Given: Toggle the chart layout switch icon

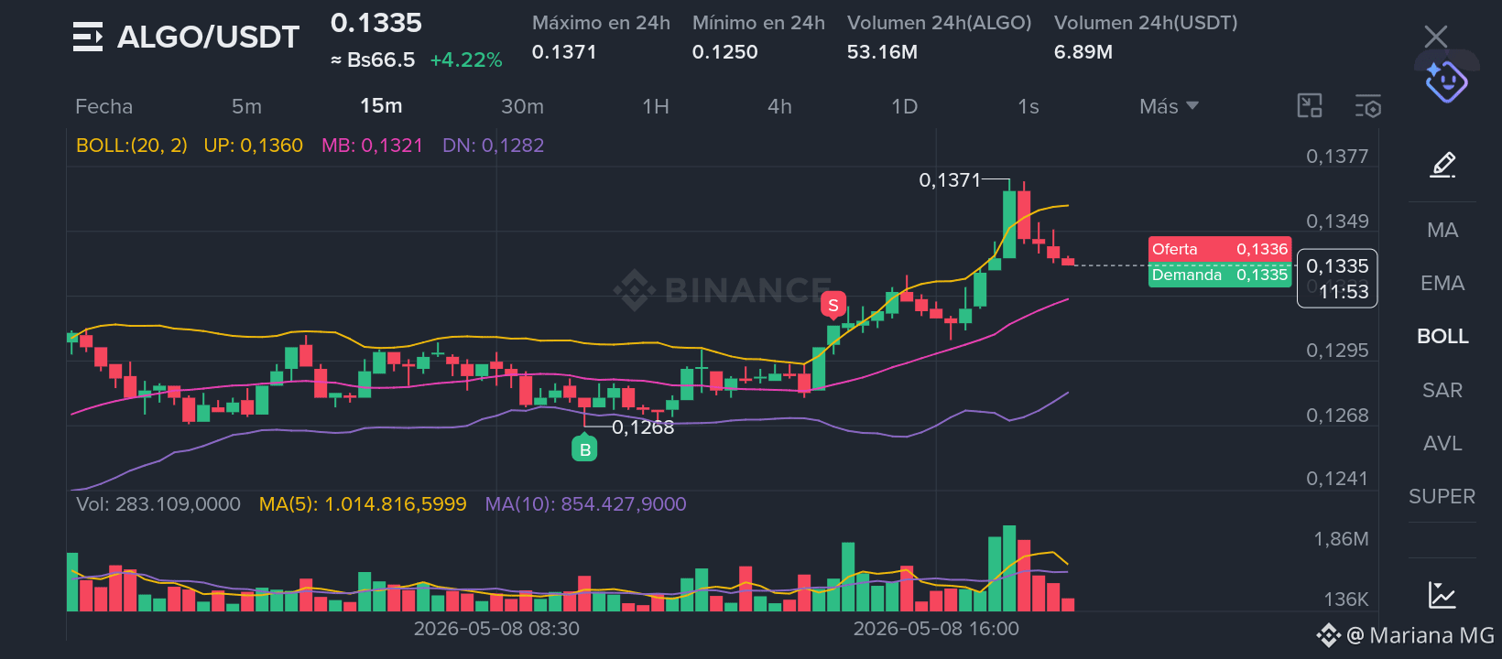Looking at the screenshot, I should [1310, 106].
